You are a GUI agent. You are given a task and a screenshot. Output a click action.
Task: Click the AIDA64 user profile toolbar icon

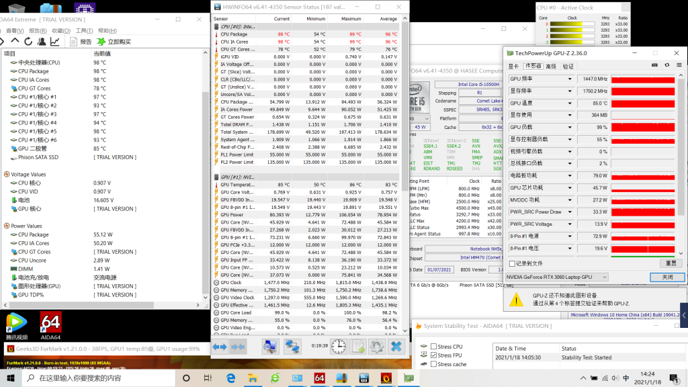click(41, 41)
